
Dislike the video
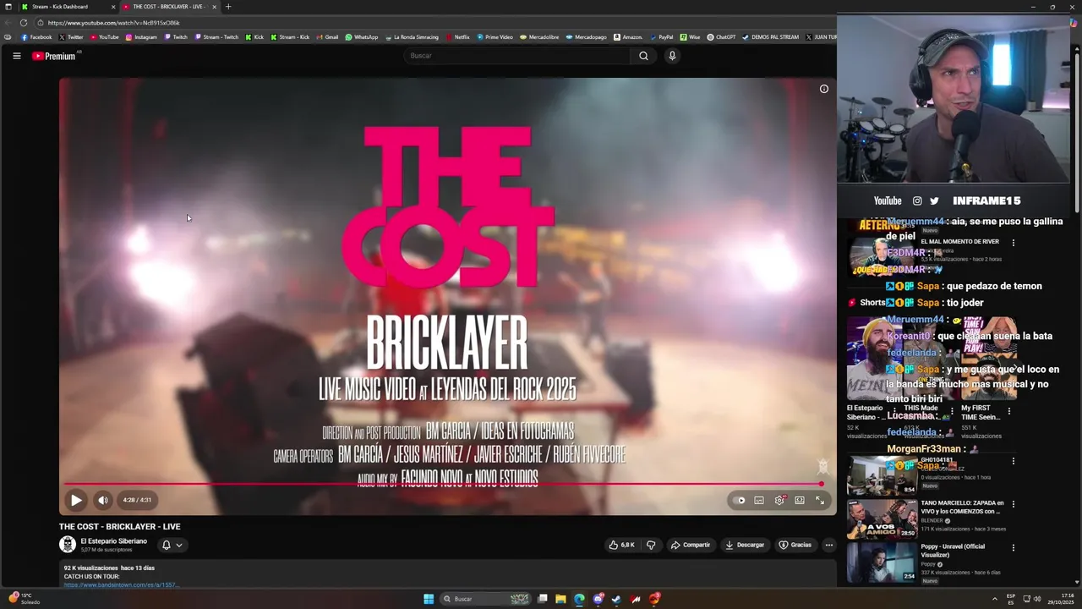point(651,545)
